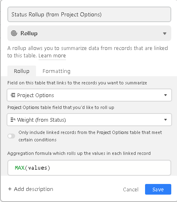Click the Weight (from Status) field selector
This screenshot has width=177, height=202.
(x=89, y=120)
